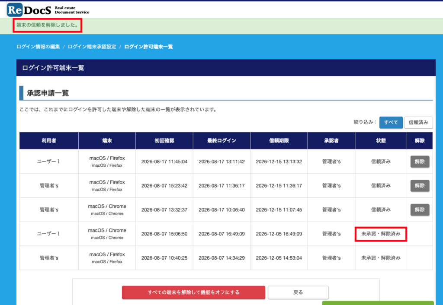This screenshot has height=305, width=443.
Task: Click ユーザー1 in the first table row
Action: tap(48, 162)
